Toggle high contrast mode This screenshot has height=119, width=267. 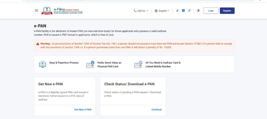coord(198,11)
